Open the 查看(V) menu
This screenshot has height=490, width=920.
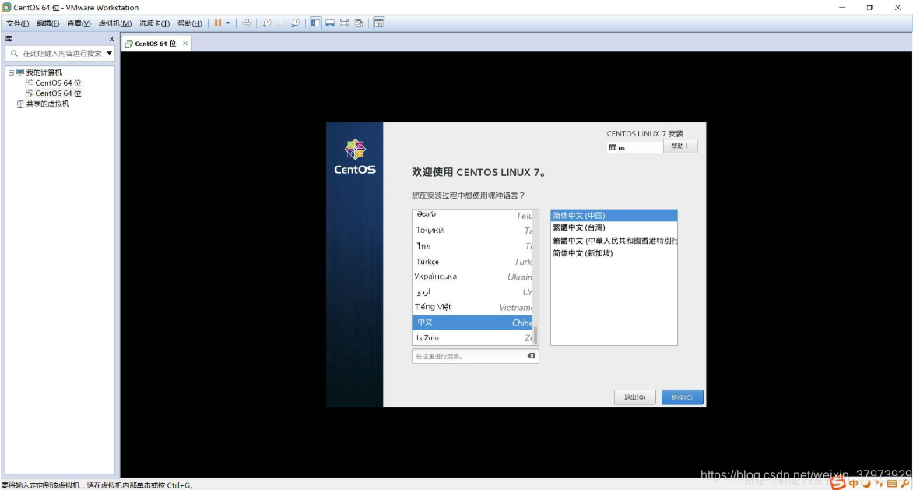79,23
